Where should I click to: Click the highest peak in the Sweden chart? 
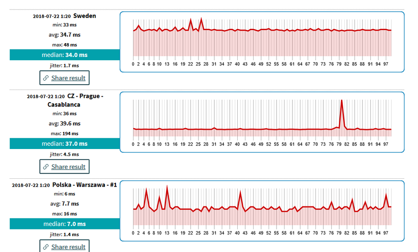click(x=201, y=19)
